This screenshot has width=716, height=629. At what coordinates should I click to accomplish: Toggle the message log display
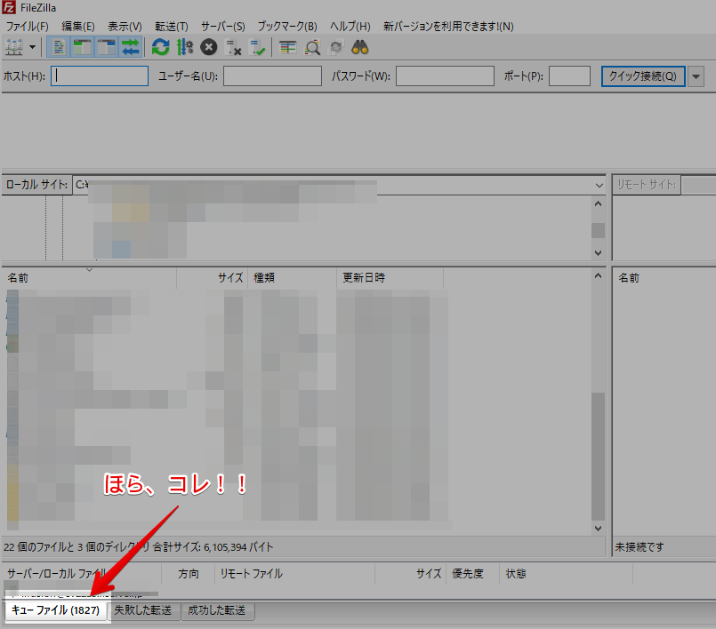pos(59,47)
